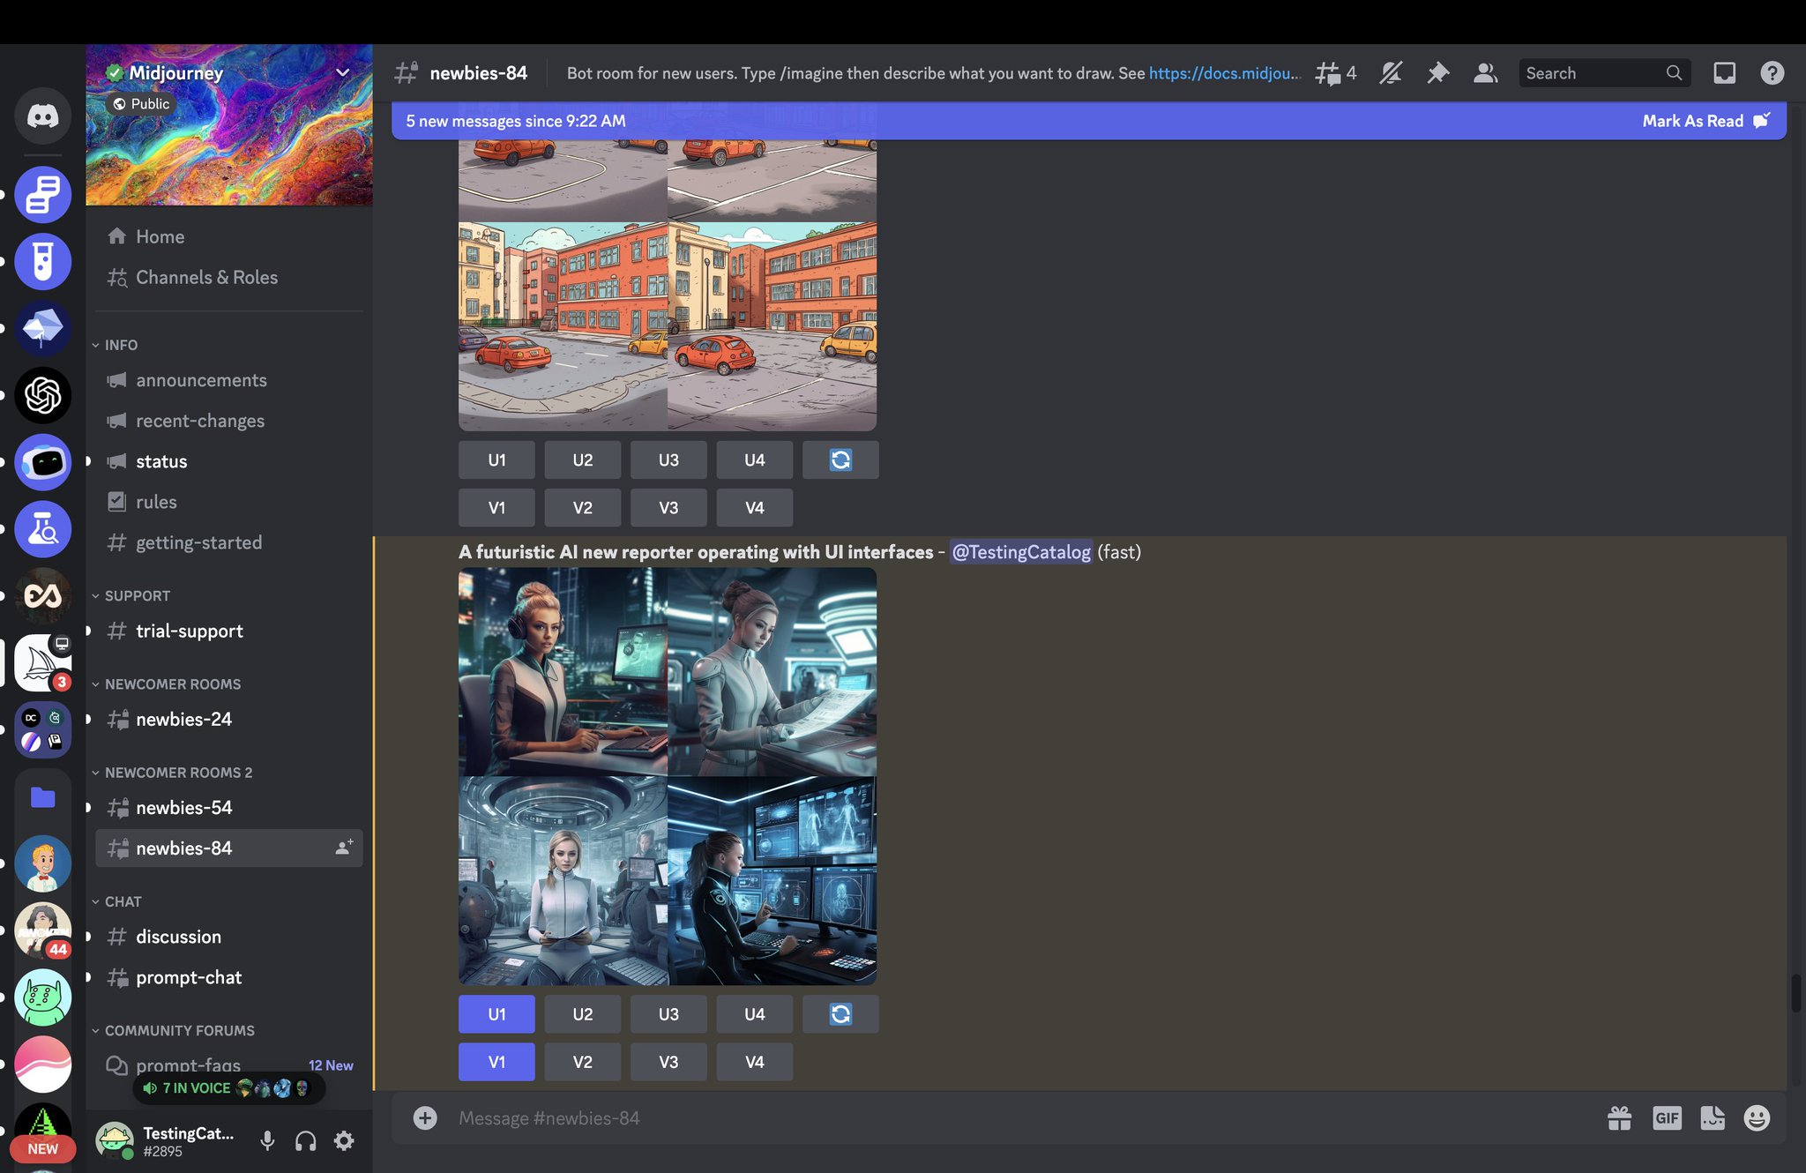Viewport: 1806px width, 1173px height.
Task: Open the status channel
Action: point(229,461)
